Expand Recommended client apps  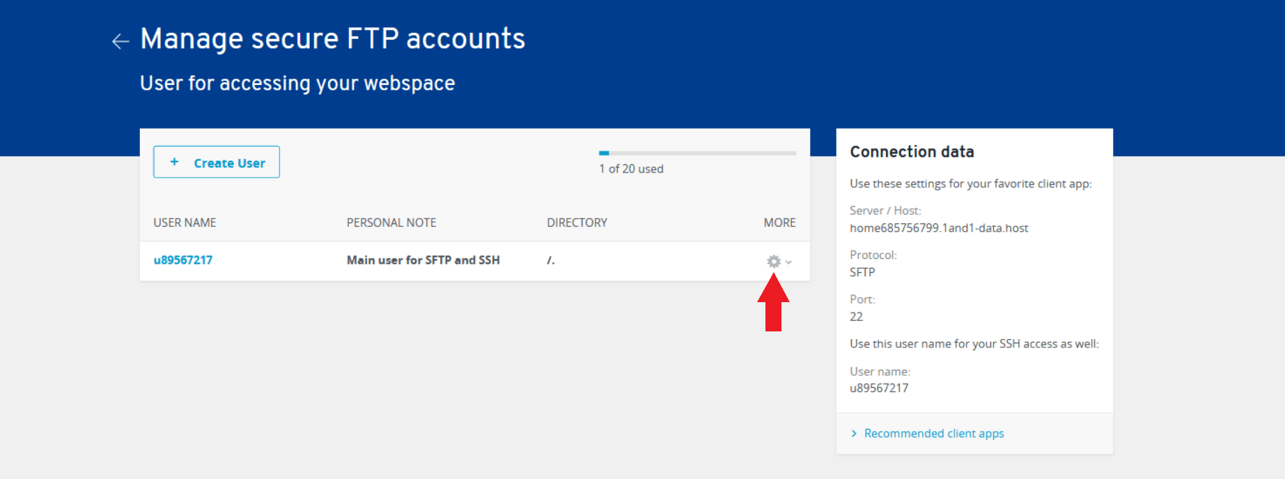(x=934, y=434)
